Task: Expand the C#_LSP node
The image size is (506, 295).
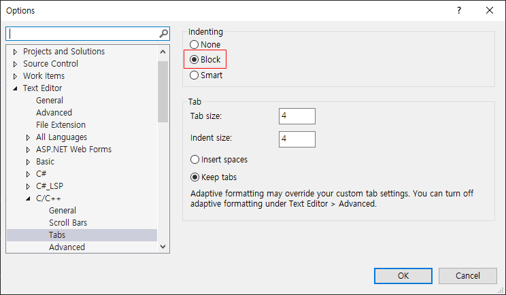Action: (28, 186)
